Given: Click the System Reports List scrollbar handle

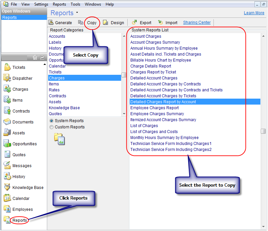Looking at the screenshot, I should click(x=263, y=131).
